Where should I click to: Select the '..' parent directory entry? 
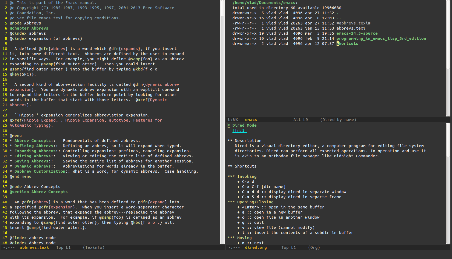click(x=339, y=18)
